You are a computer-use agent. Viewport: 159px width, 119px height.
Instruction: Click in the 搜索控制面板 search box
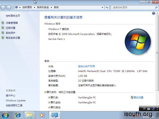130,8
